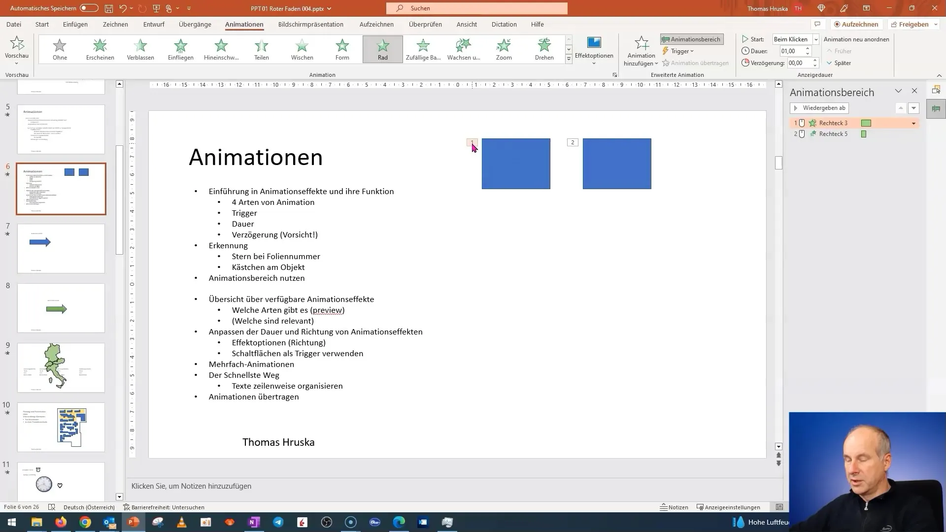Expand Rechteck 3 in Animationsbereich
Image resolution: width=946 pixels, height=532 pixels.
tap(913, 124)
